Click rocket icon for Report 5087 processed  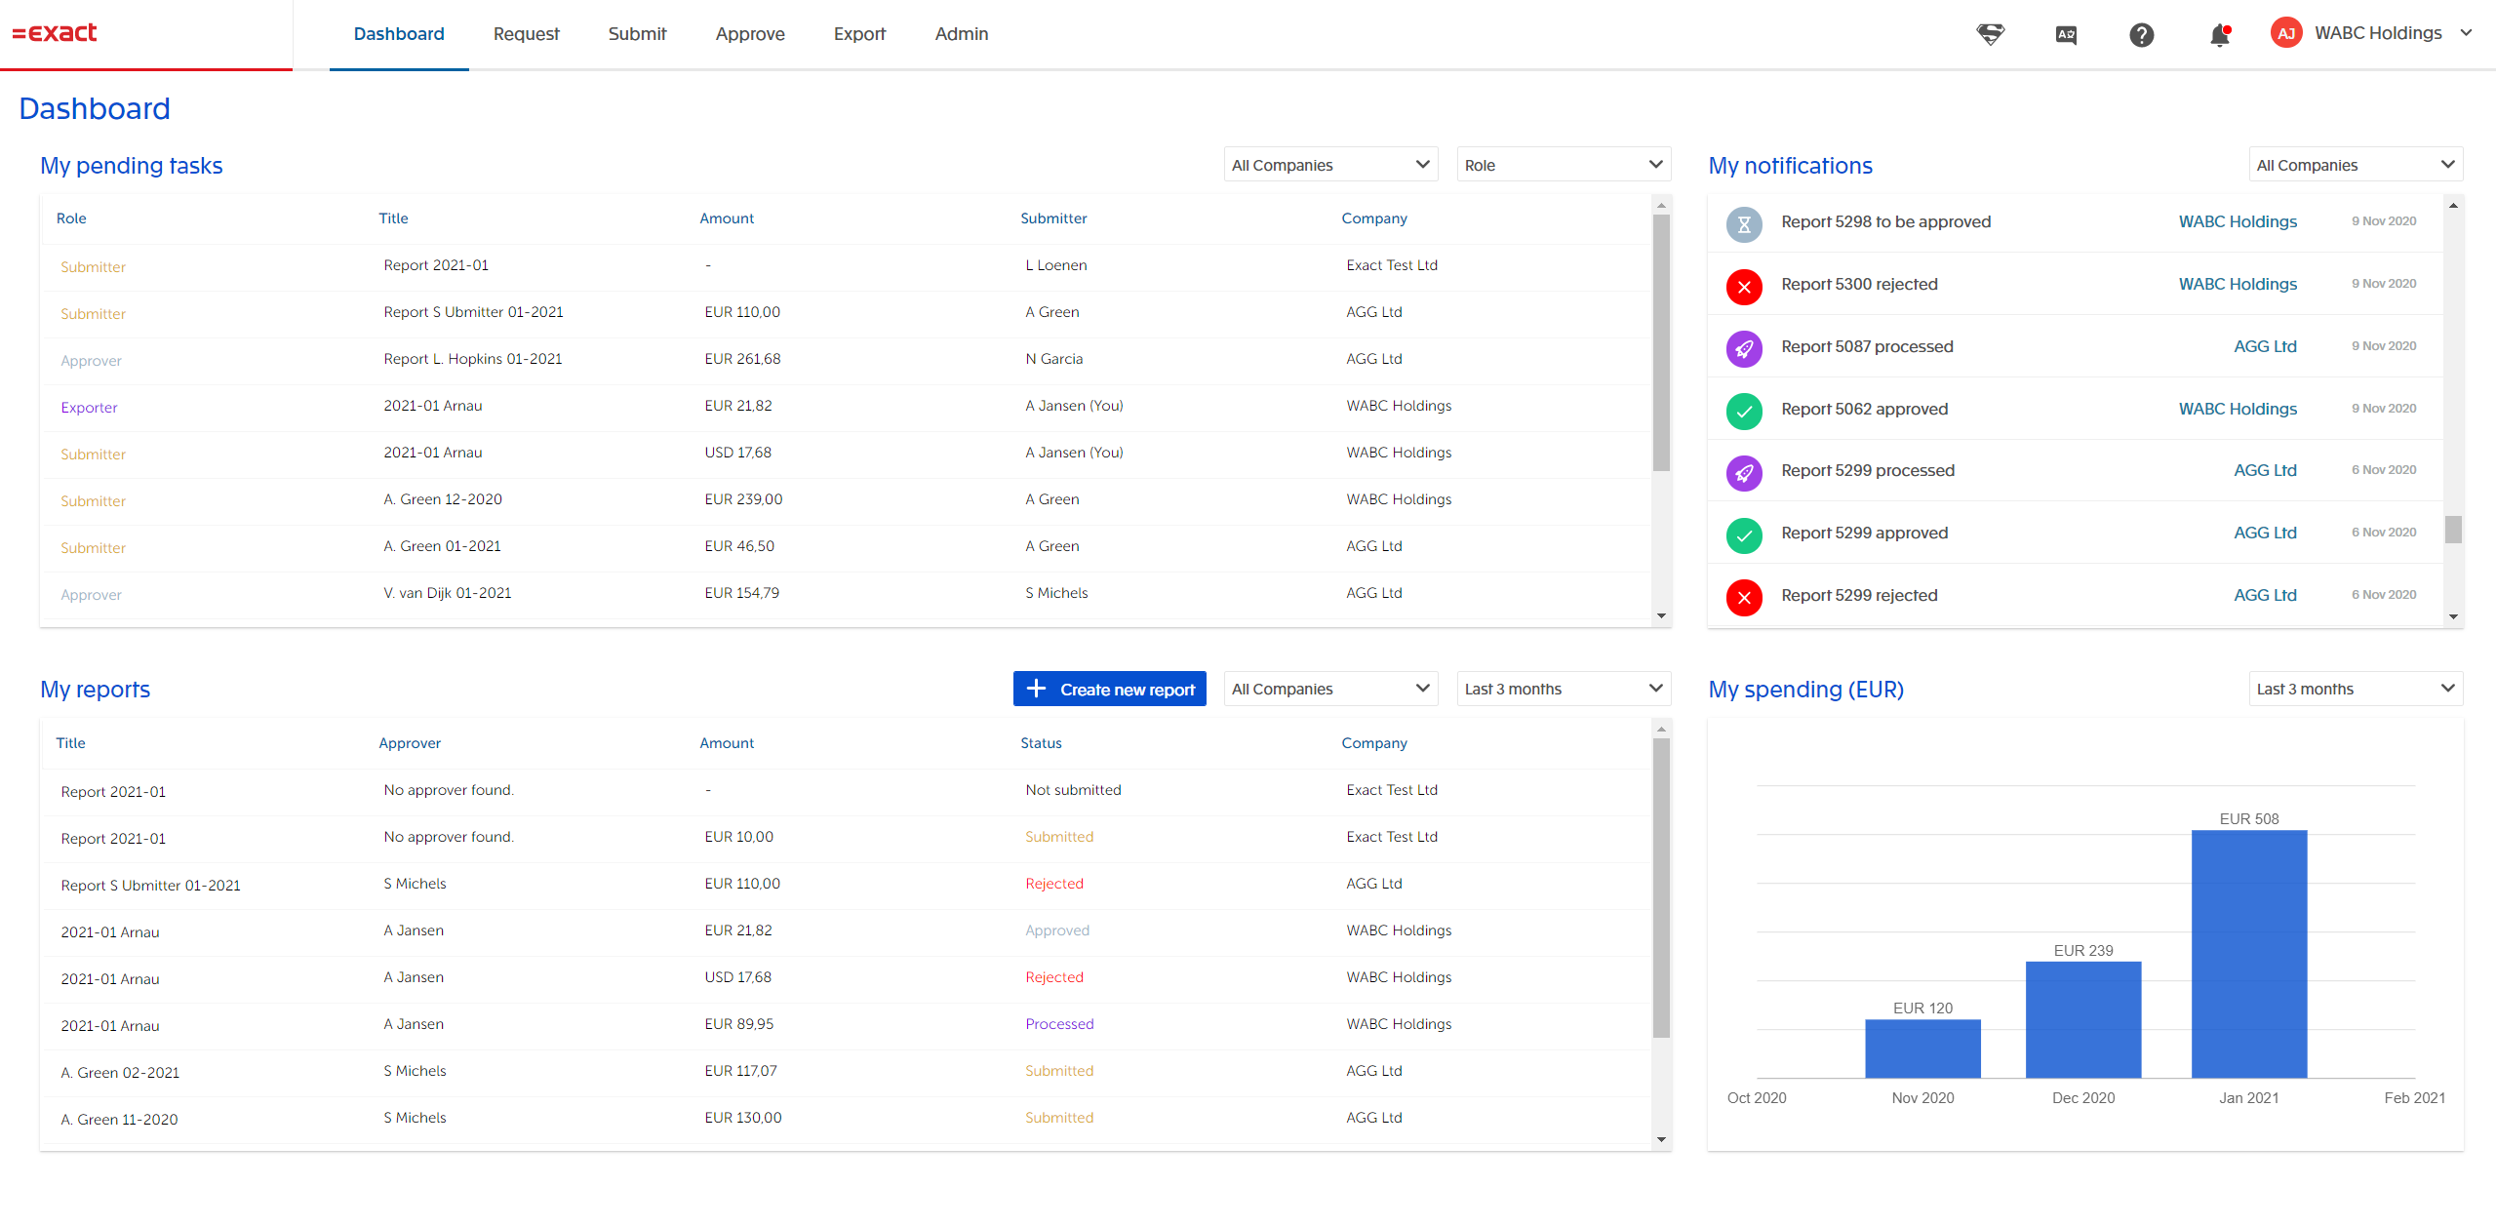coord(1744,349)
